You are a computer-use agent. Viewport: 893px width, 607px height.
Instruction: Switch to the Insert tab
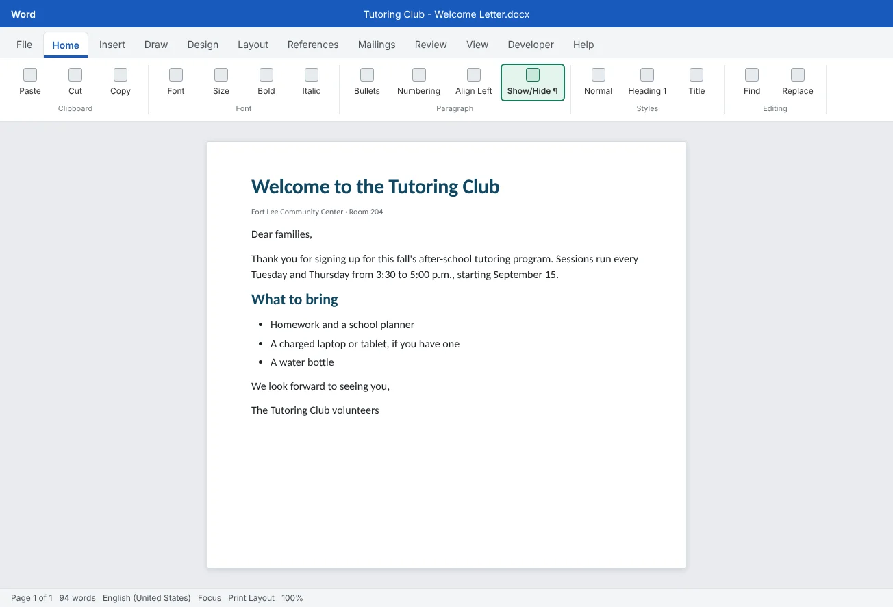pos(112,45)
